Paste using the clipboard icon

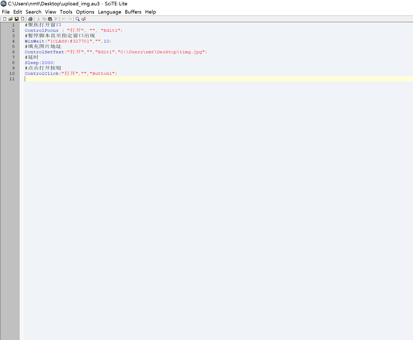click(50, 19)
